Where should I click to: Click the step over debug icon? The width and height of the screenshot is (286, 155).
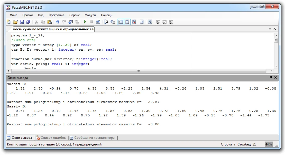[x=113, y=22]
